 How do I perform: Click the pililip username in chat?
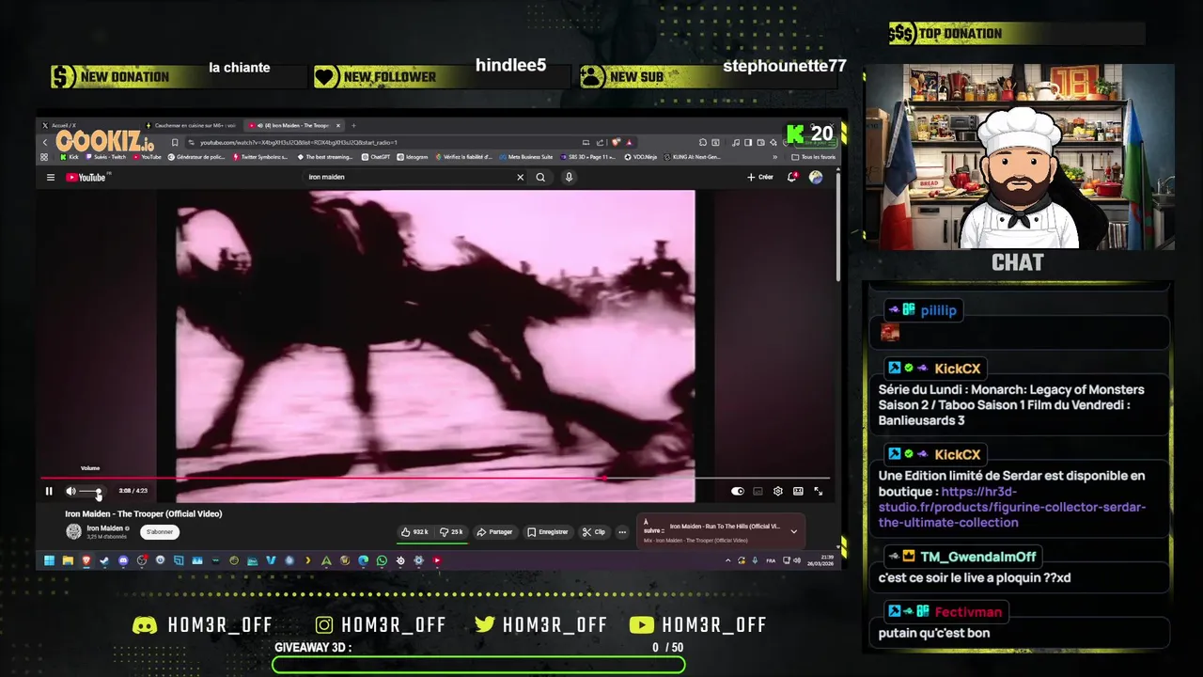(x=938, y=310)
